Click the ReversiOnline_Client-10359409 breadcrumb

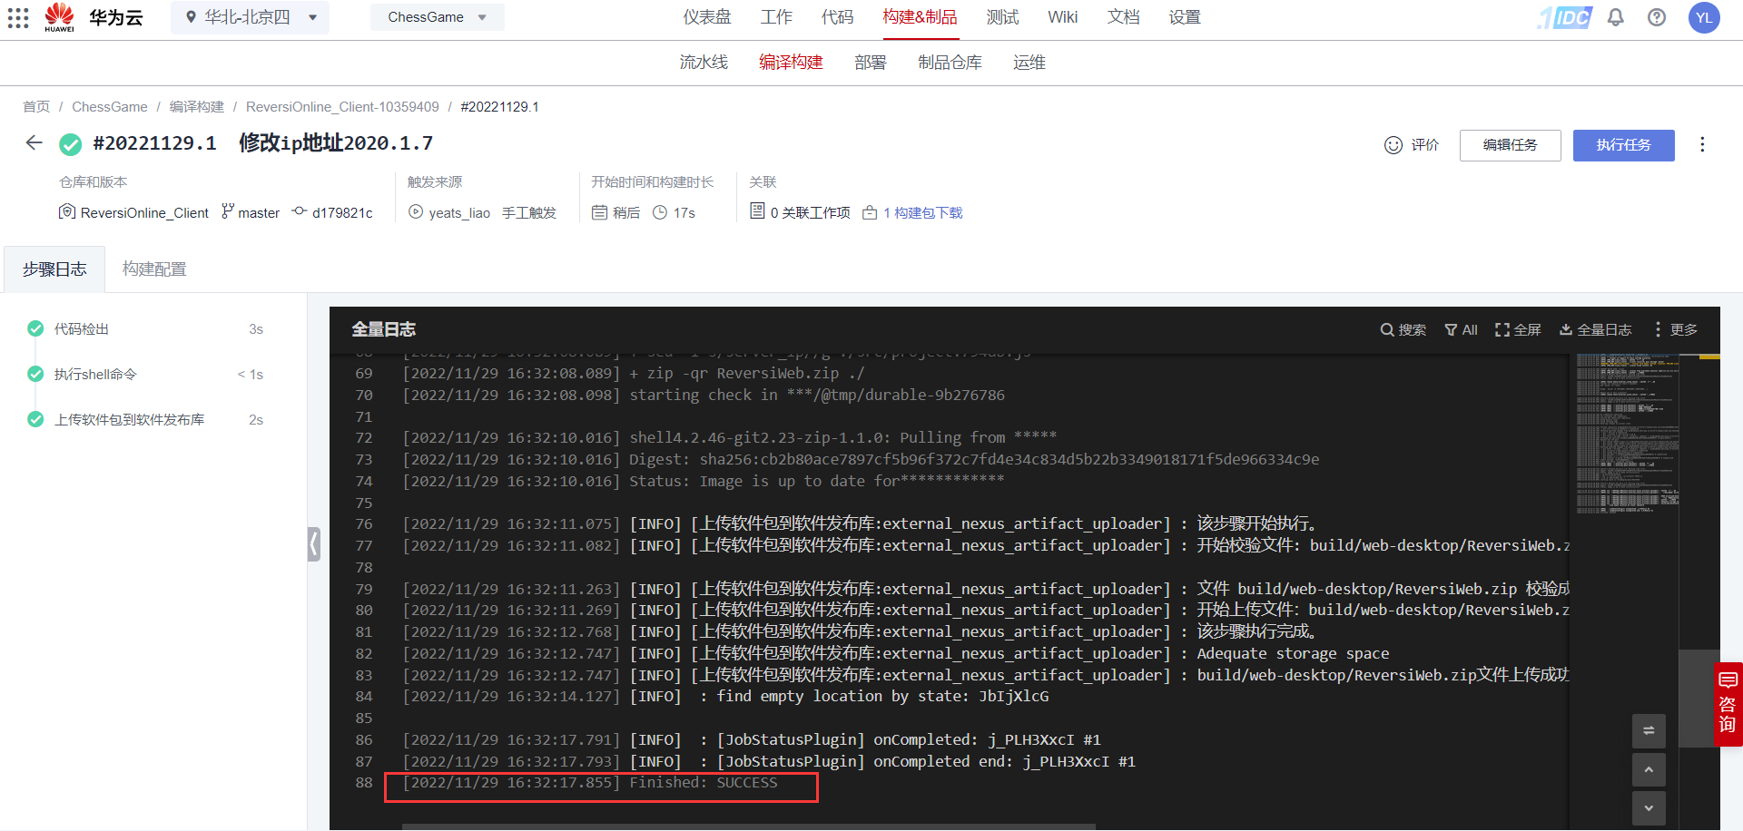342,107
